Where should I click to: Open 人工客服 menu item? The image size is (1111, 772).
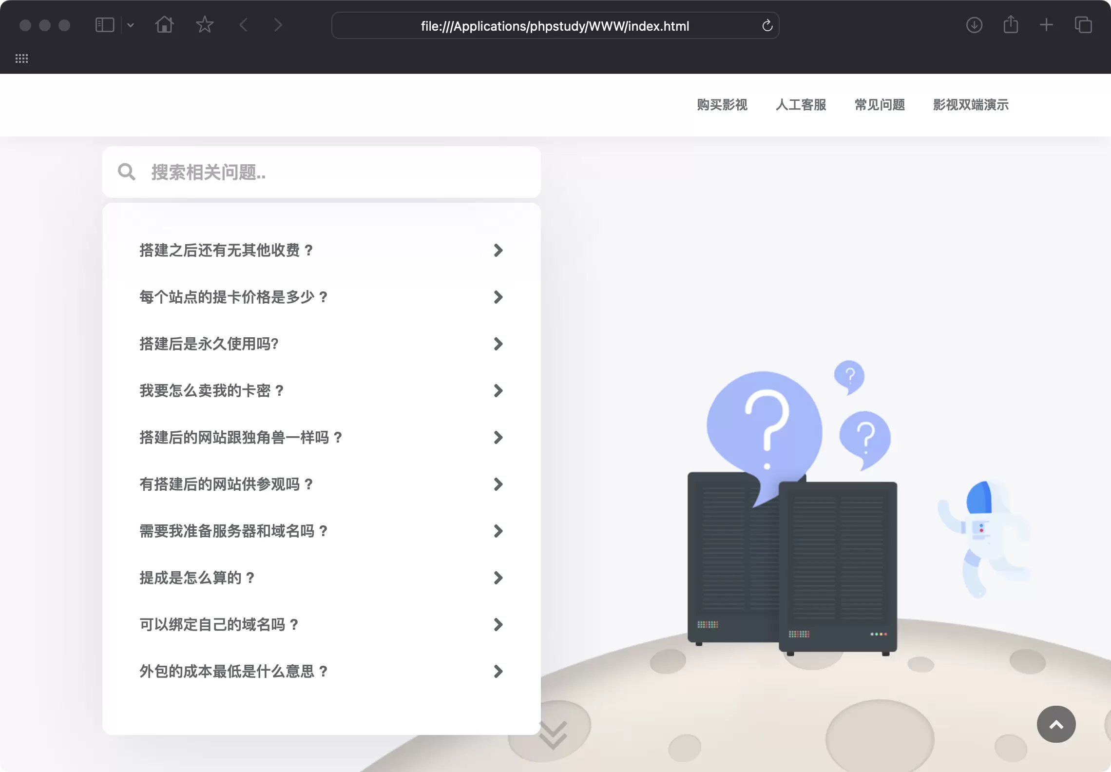801,105
